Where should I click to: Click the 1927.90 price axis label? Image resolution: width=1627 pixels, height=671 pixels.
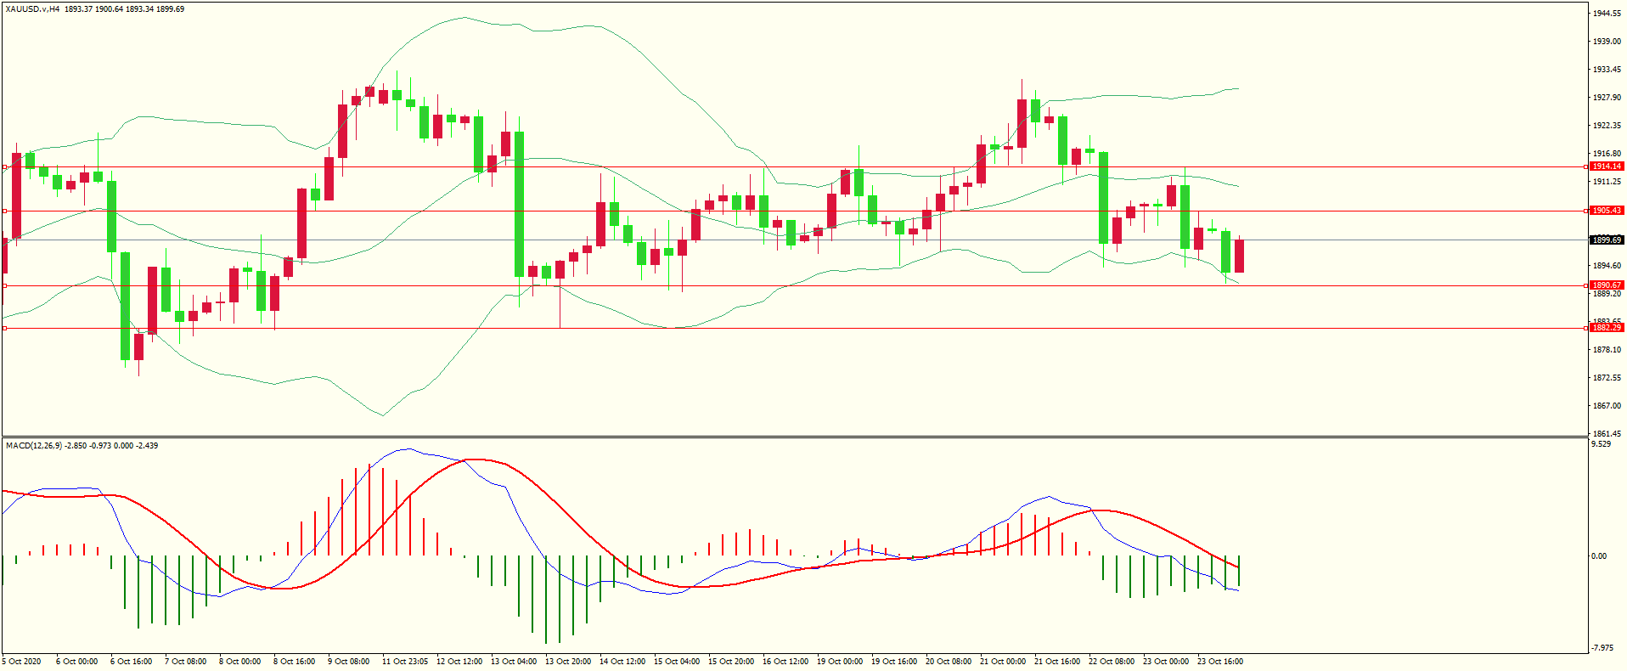pos(1607,98)
